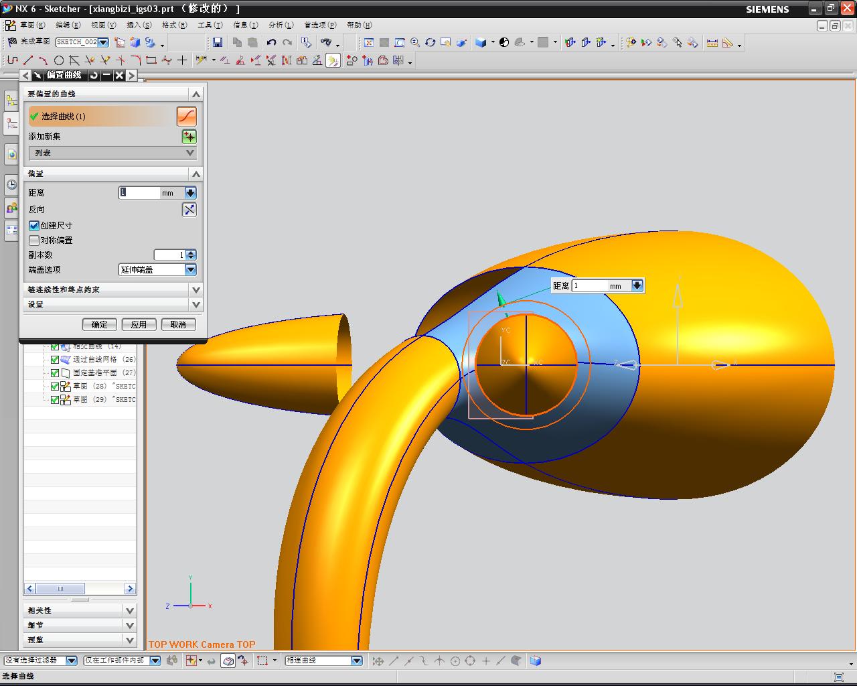Toggle checkbox for 草图 (29) feature
Image resolution: width=857 pixels, height=686 pixels.
point(55,400)
